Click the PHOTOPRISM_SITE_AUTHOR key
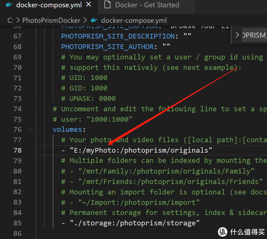 click(x=107, y=47)
